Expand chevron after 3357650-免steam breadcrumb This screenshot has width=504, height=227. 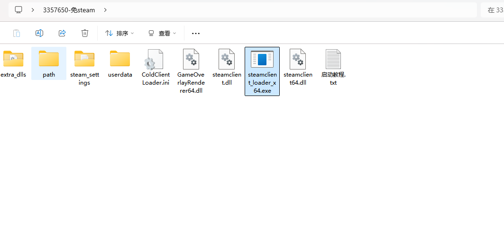click(105, 10)
